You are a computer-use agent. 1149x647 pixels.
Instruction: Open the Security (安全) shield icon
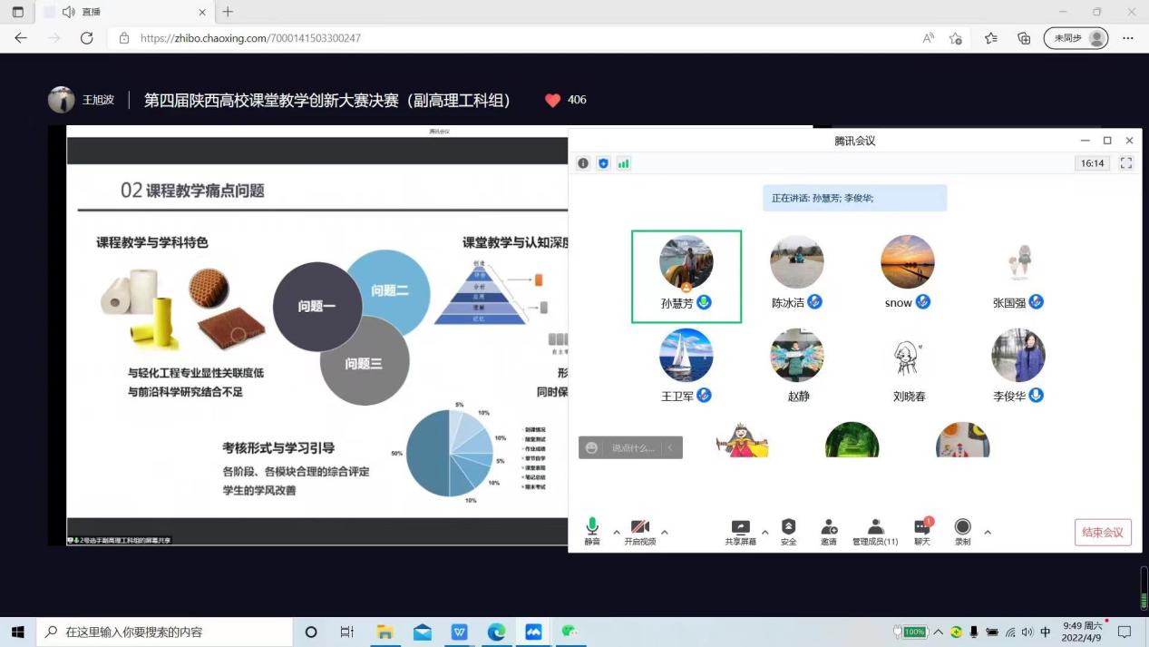coord(788,527)
